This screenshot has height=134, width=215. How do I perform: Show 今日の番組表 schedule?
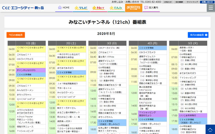click(x=16, y=35)
